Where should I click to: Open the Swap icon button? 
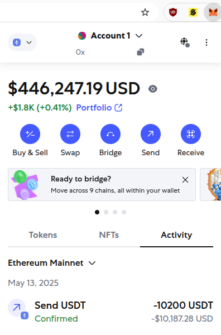[70, 134]
